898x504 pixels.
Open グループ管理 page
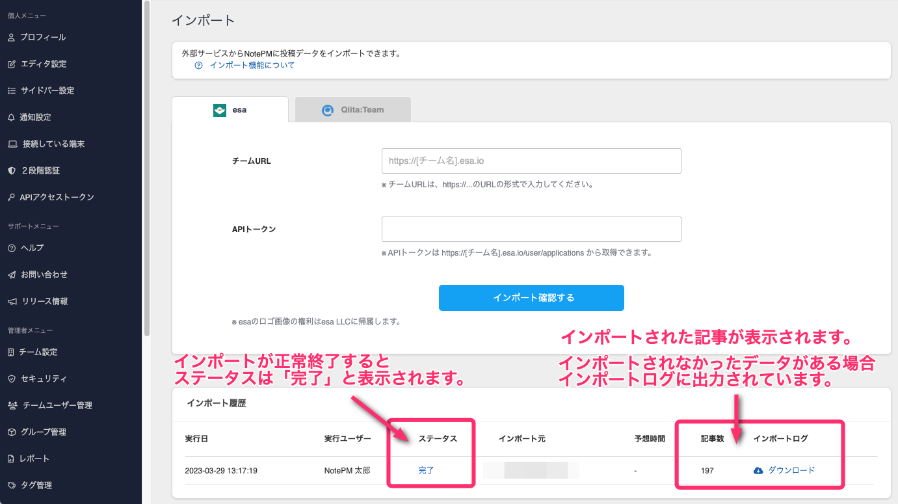pos(44,432)
